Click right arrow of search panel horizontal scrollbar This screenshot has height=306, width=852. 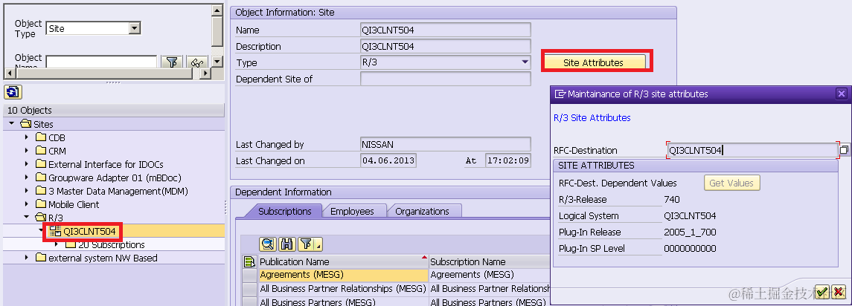coord(205,73)
